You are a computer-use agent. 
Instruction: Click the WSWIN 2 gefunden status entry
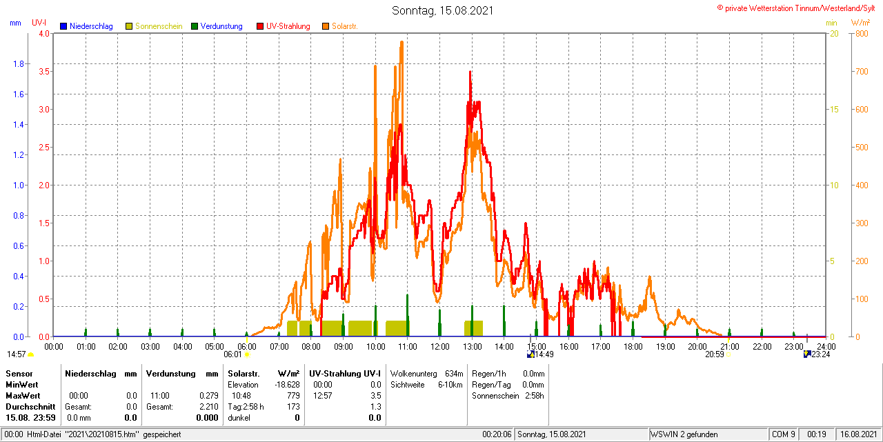pos(684,434)
